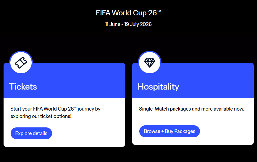
Task: Click the 11 June start date
Action: pos(112,24)
